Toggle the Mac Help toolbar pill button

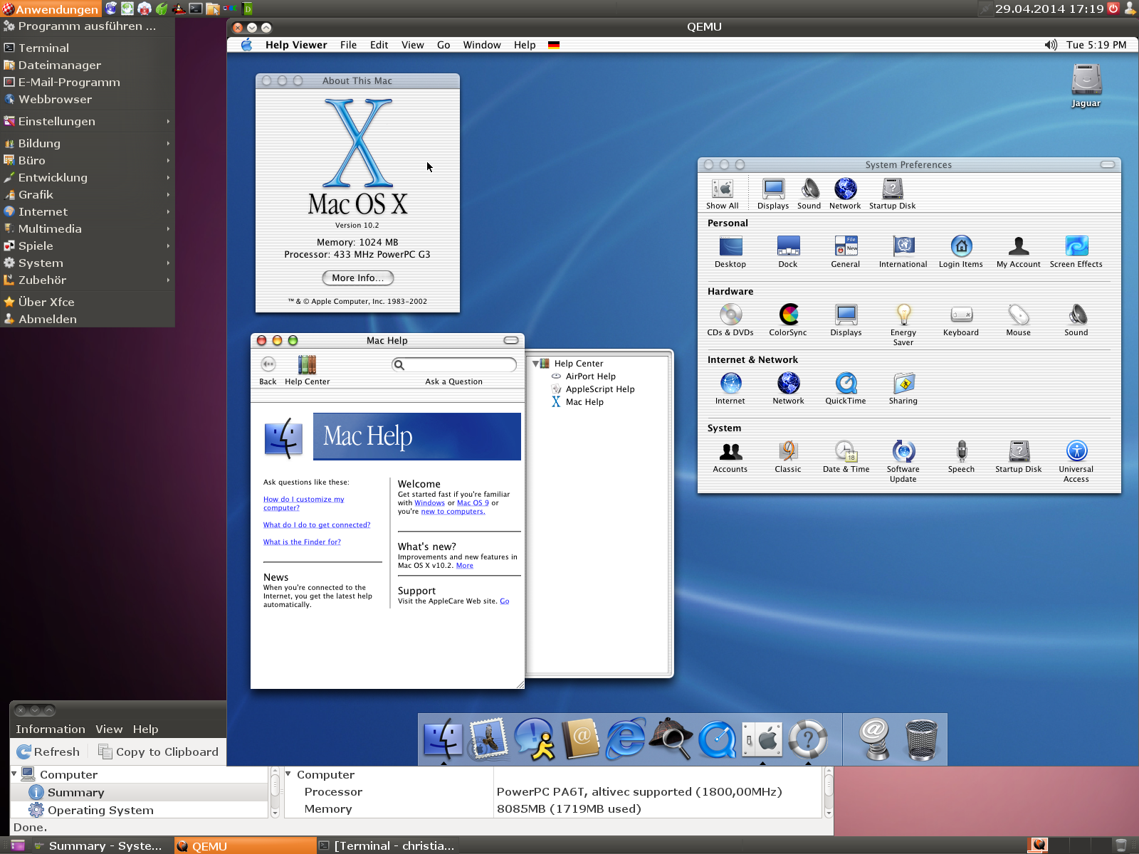click(x=510, y=340)
